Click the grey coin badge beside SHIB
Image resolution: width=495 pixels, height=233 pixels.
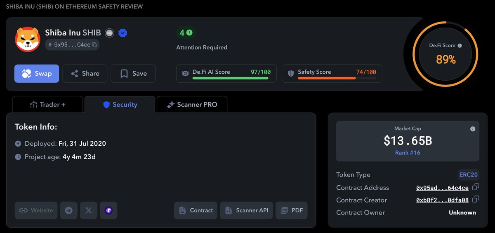pyautogui.click(x=109, y=33)
